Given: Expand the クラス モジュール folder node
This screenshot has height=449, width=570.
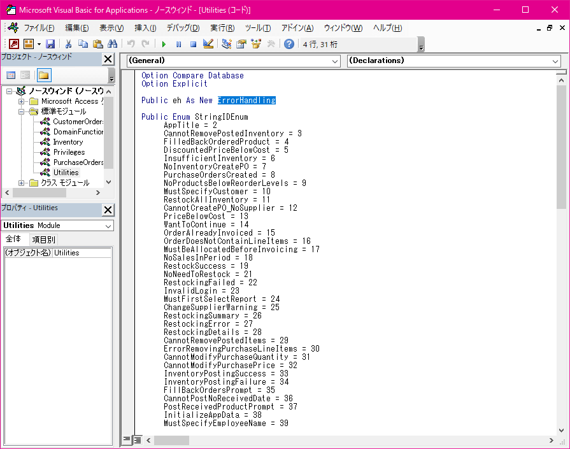Looking at the screenshot, I should pos(22,183).
